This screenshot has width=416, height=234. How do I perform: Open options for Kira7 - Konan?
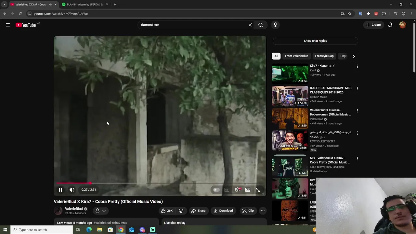357,66
